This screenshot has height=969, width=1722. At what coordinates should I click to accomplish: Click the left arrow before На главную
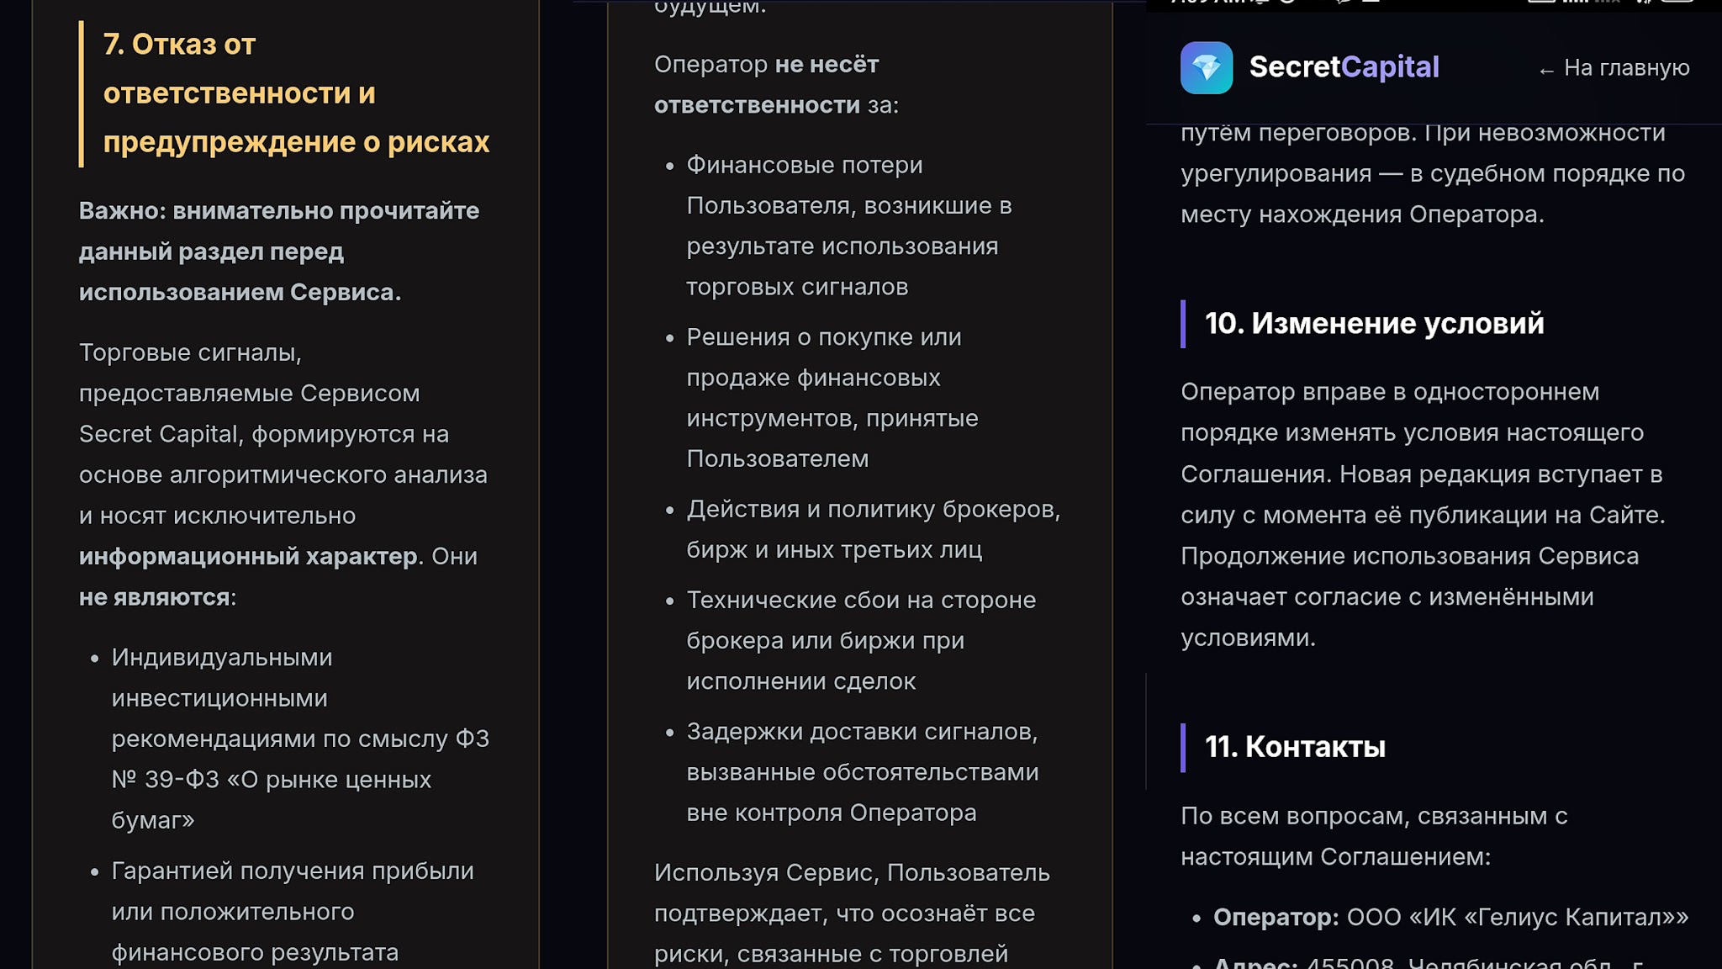coord(1545,70)
